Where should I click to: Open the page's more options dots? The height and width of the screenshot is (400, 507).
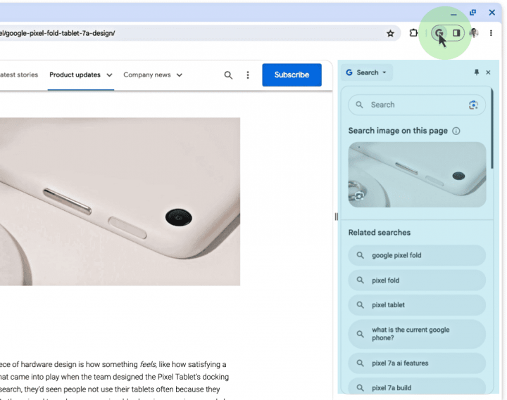click(248, 75)
